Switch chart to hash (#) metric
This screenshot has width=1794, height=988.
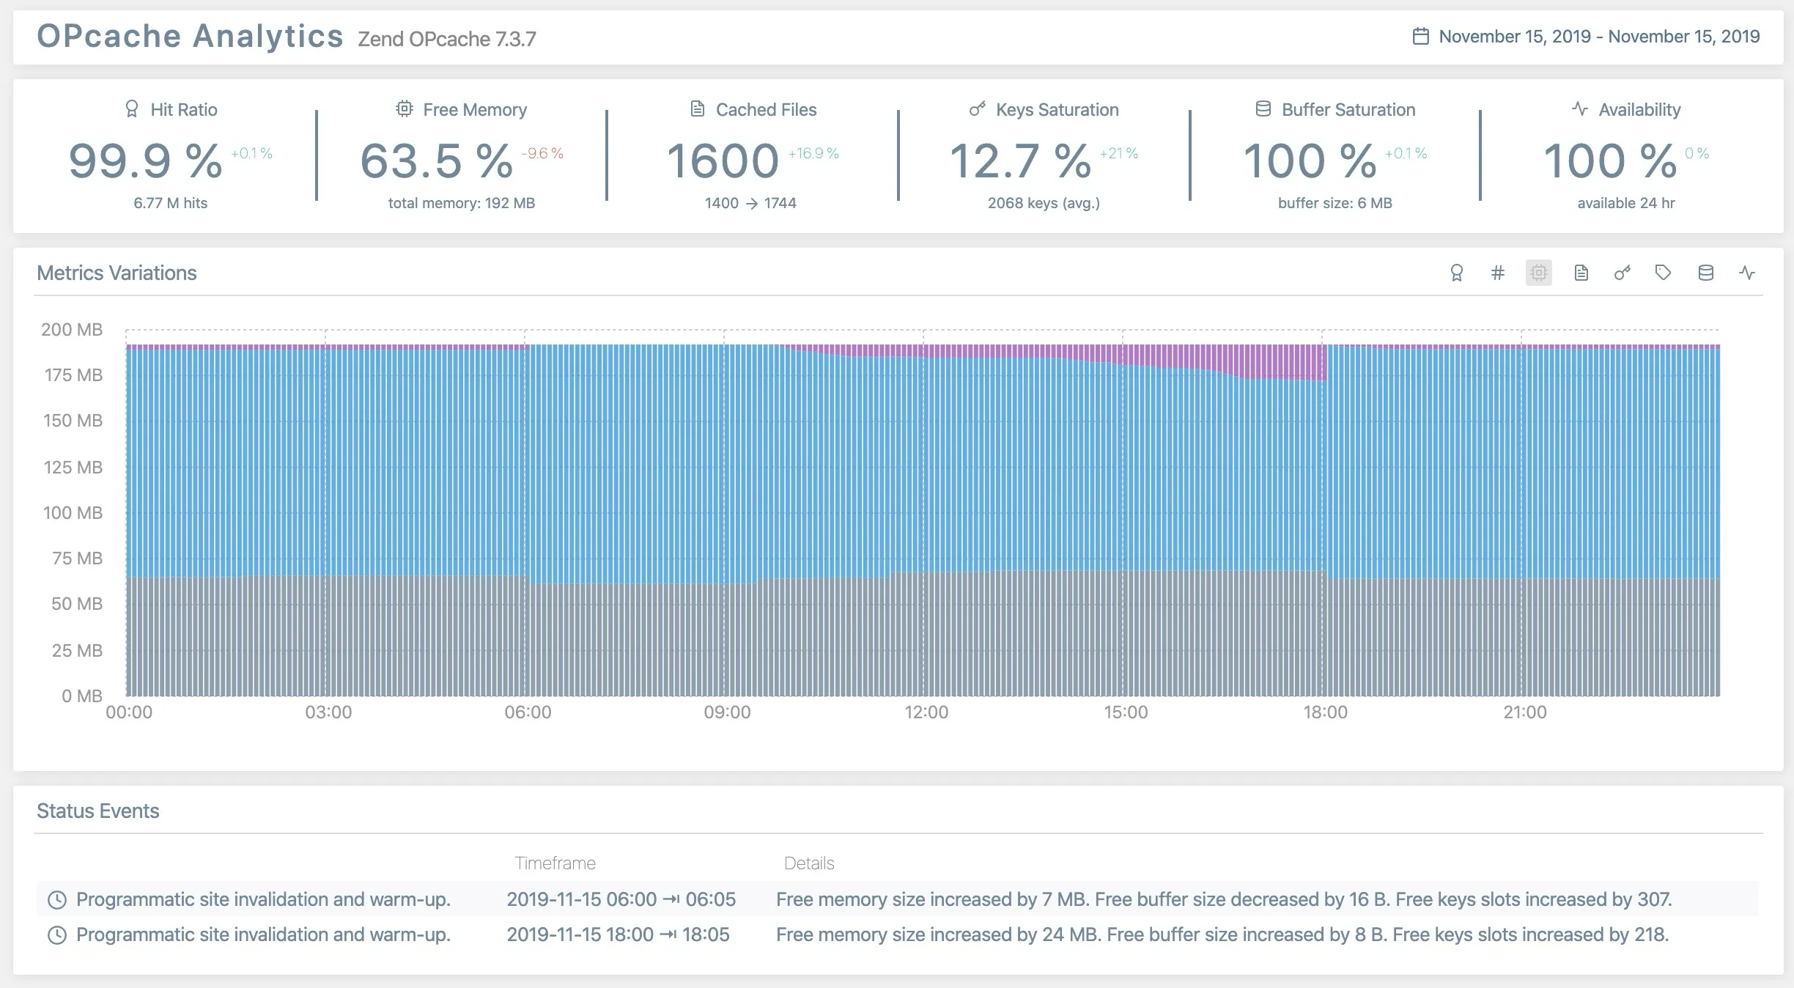[1497, 273]
